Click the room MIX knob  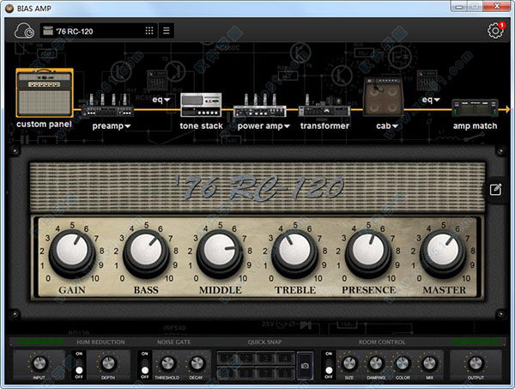tap(429, 363)
